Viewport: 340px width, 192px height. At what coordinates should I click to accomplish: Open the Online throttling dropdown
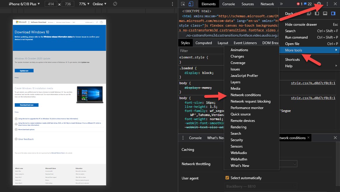[99, 4]
